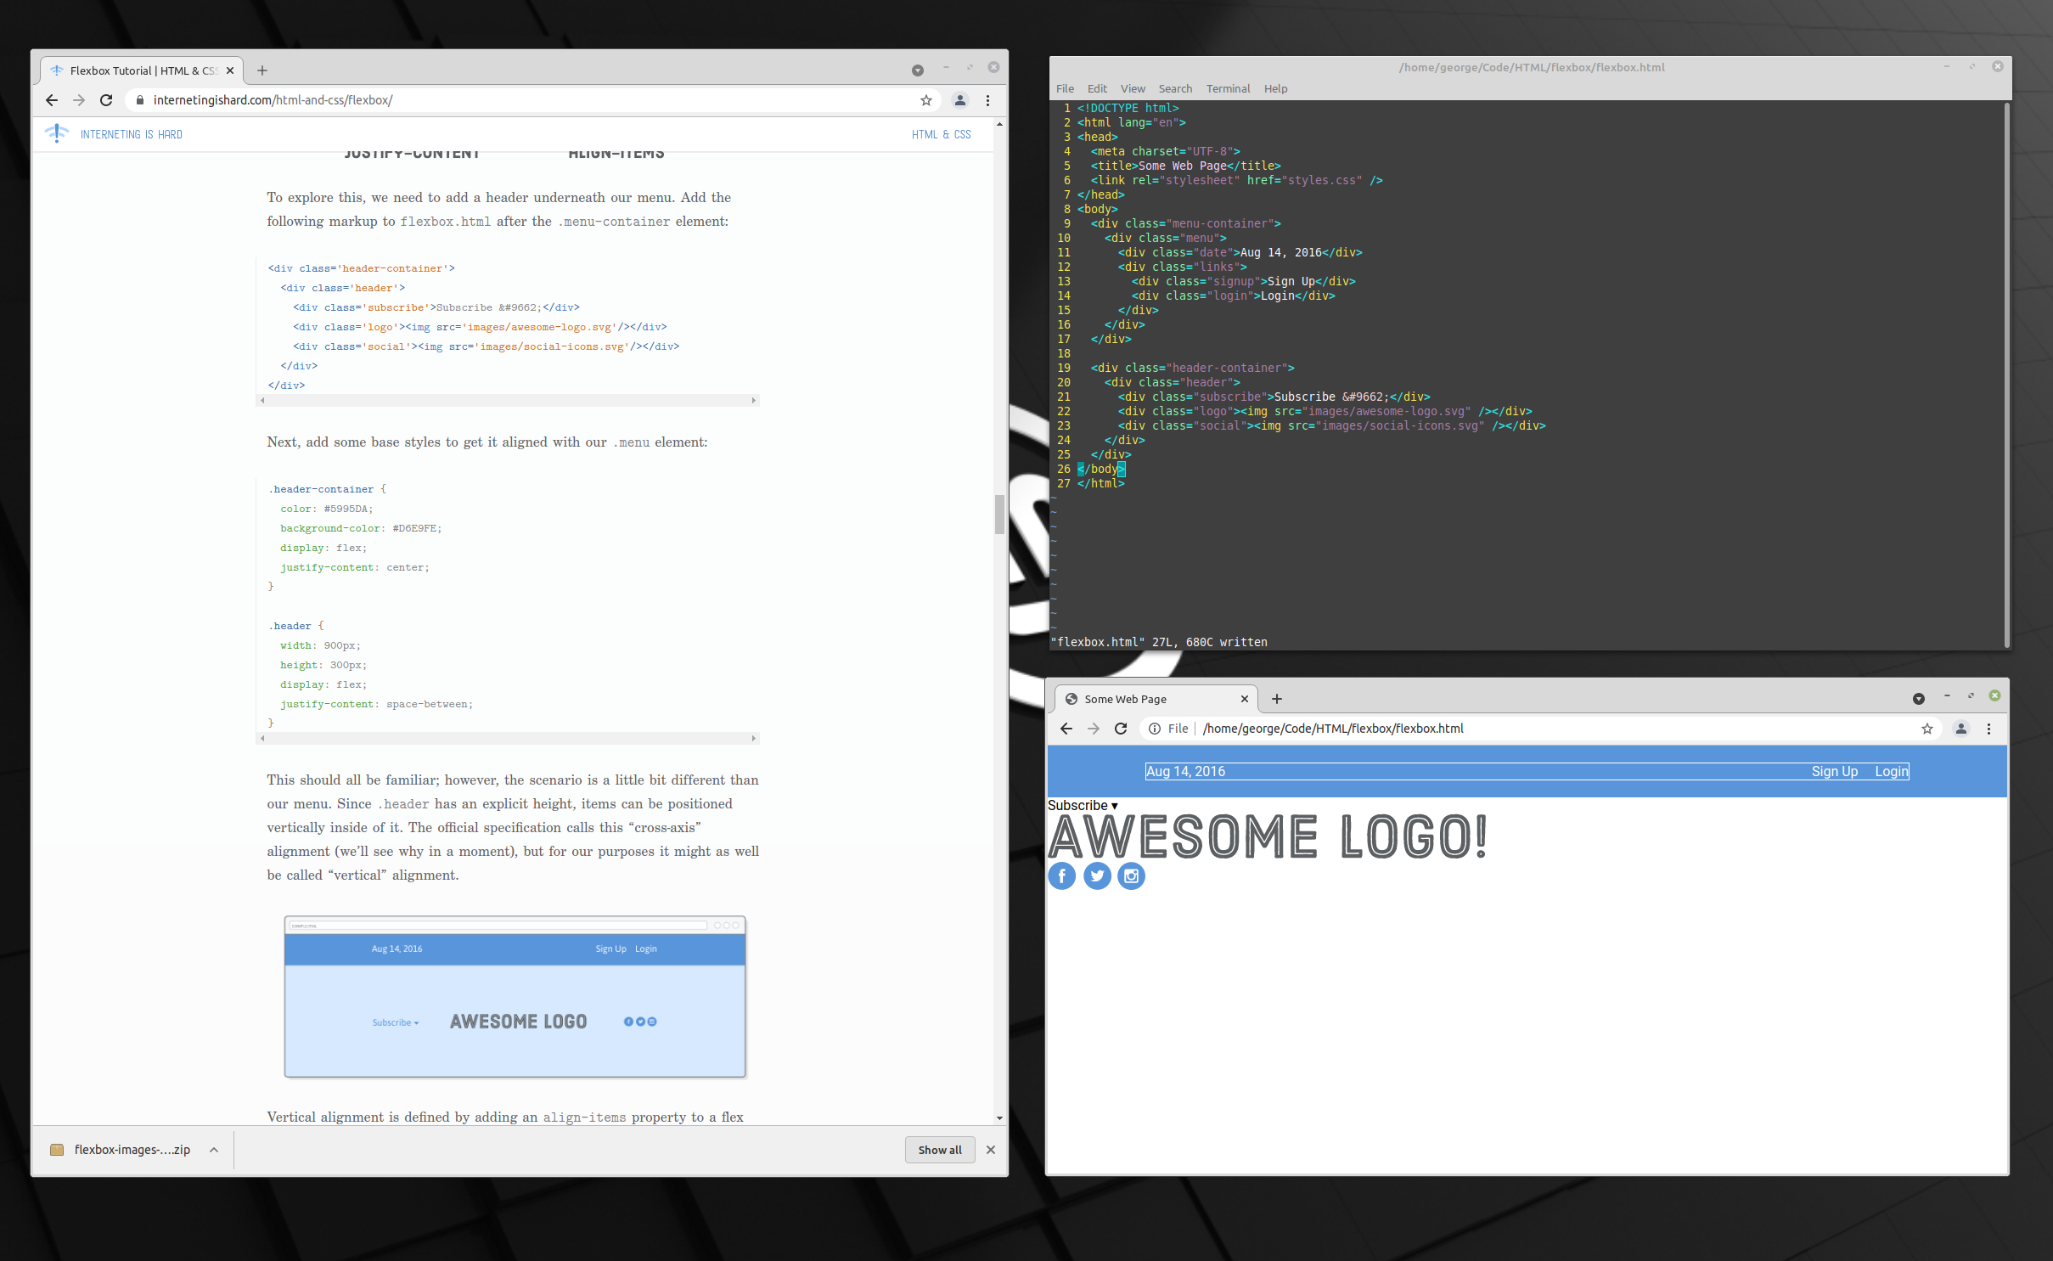Click address bar showing flexbox.html file path
This screenshot has width=2053, height=1261.
coord(1332,729)
